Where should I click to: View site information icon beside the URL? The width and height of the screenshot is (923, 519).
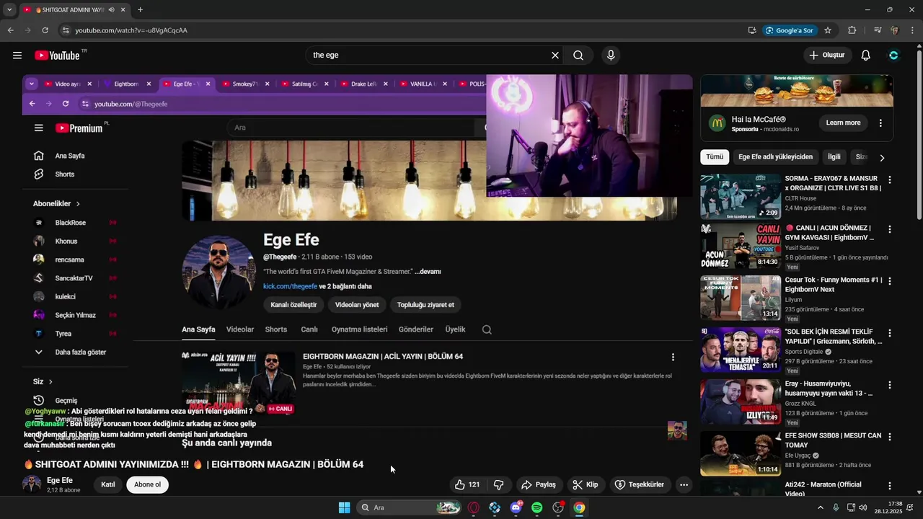click(x=66, y=30)
